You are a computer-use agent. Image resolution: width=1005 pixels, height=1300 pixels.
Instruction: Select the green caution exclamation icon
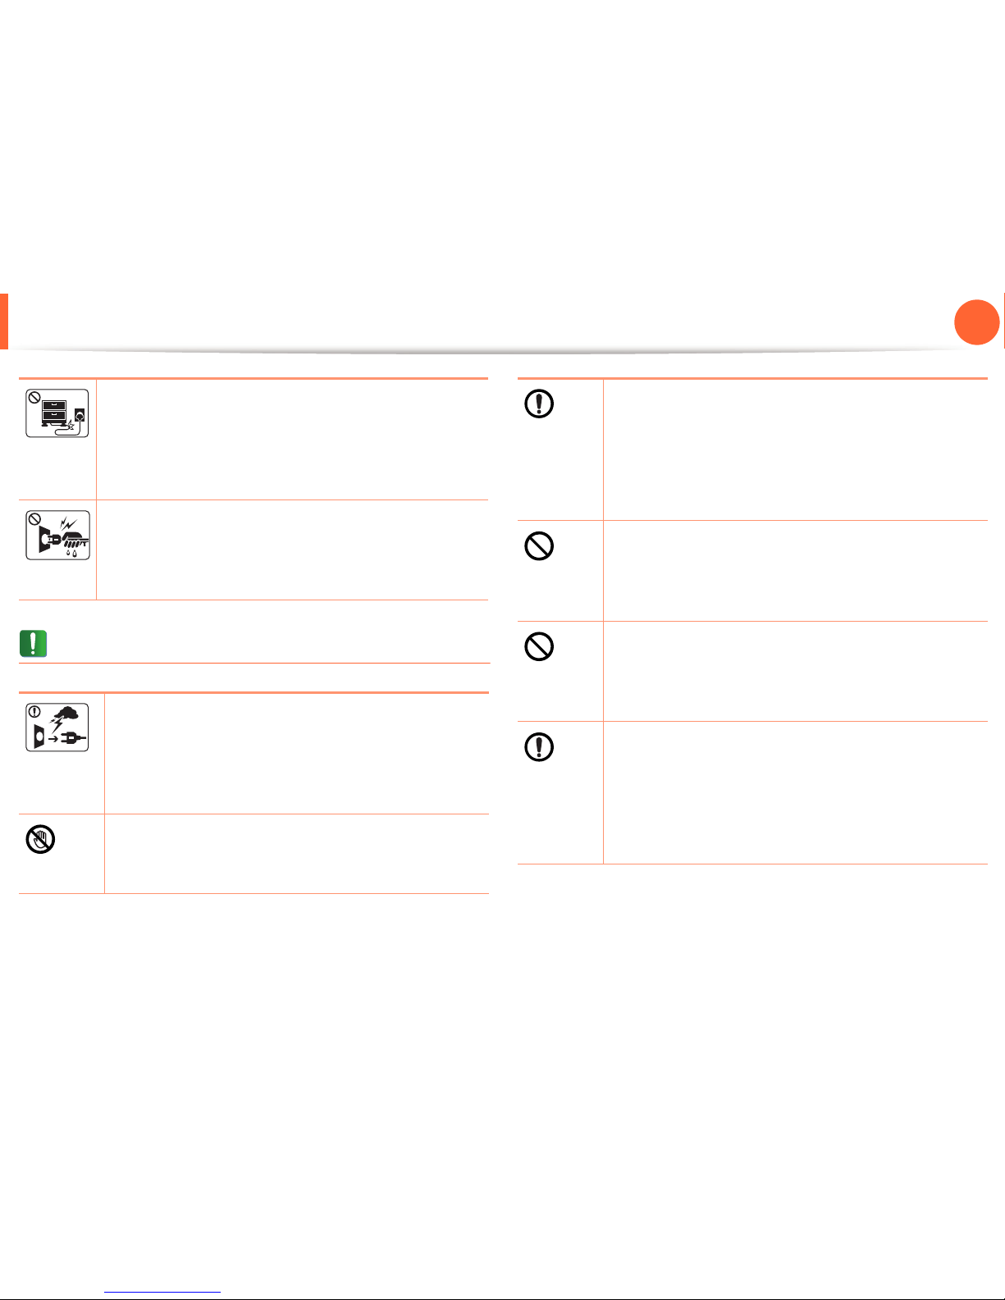33,644
